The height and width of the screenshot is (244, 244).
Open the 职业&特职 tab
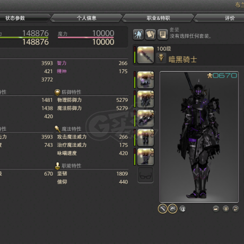(x=158, y=18)
